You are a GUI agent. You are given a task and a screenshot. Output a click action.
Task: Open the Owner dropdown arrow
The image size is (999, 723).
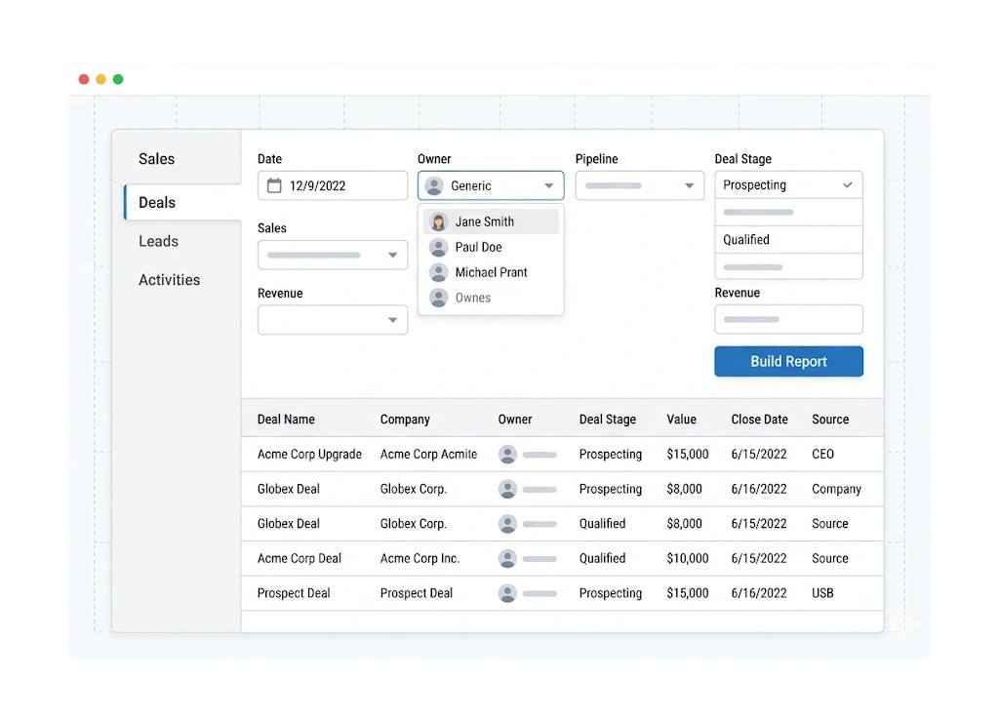tap(548, 186)
